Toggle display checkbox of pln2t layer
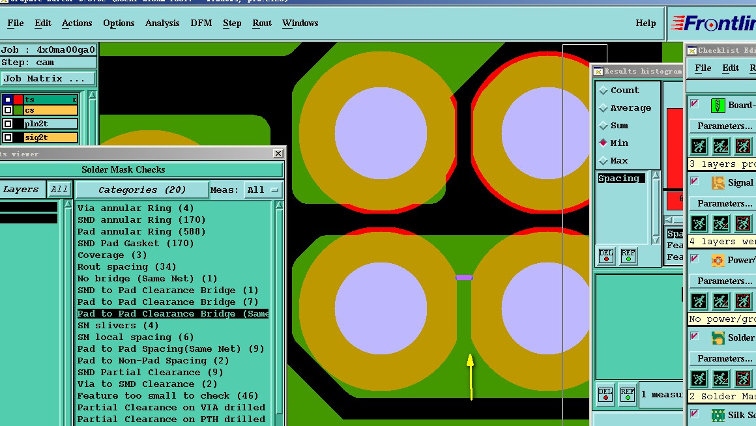 coord(8,124)
